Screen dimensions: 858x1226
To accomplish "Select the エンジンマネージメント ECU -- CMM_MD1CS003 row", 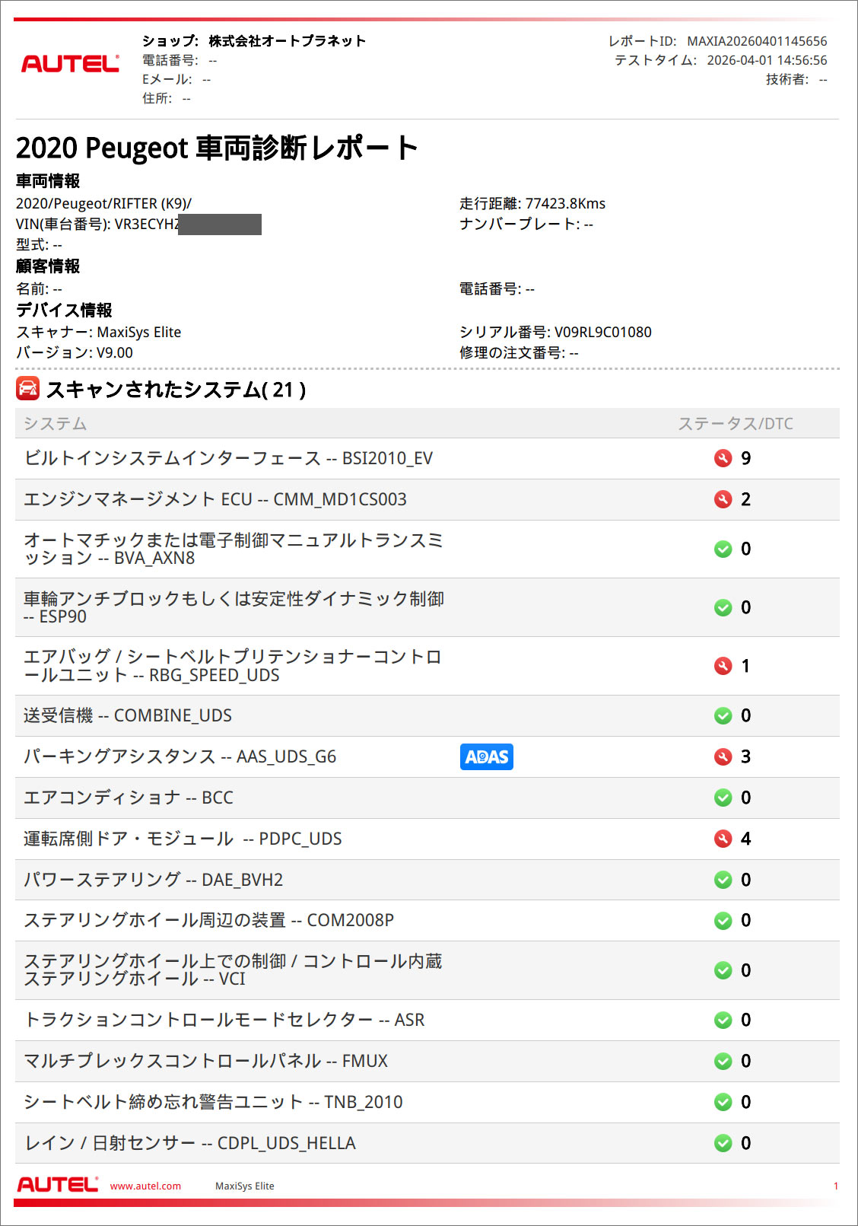I will point(427,499).
